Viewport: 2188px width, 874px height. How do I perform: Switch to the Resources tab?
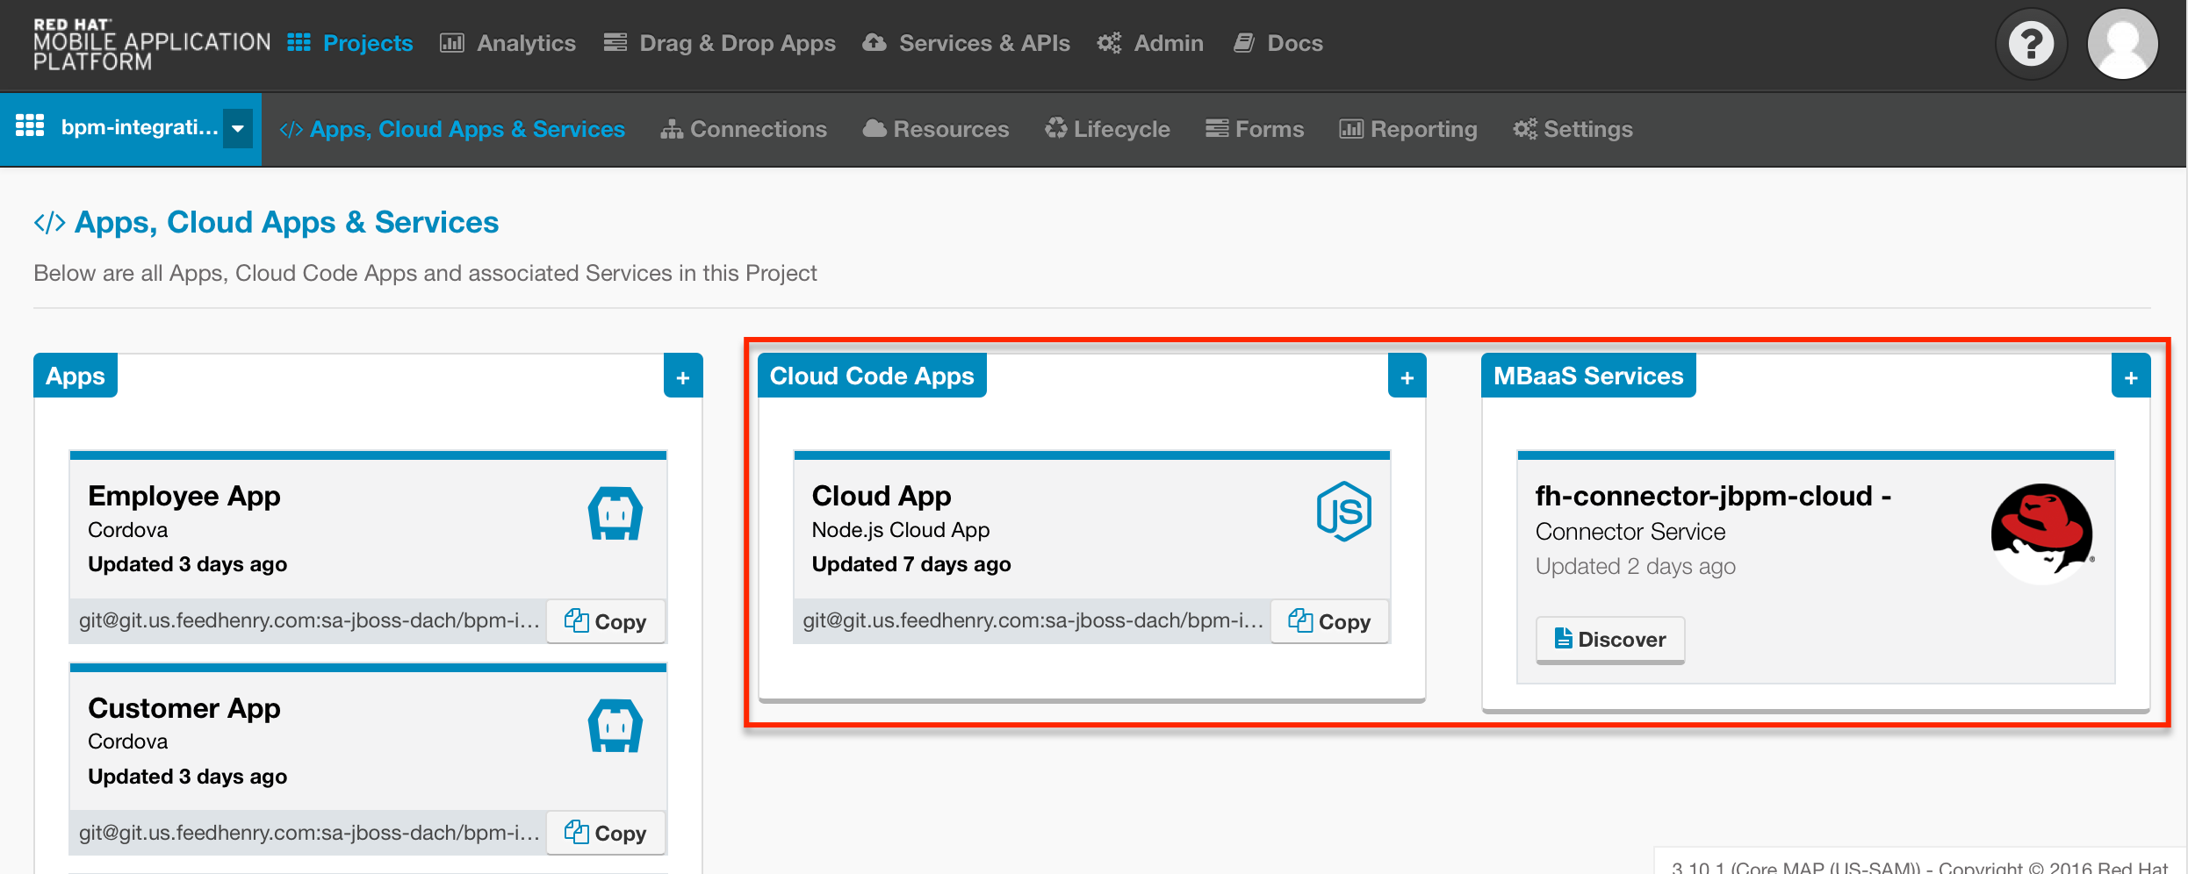(936, 129)
